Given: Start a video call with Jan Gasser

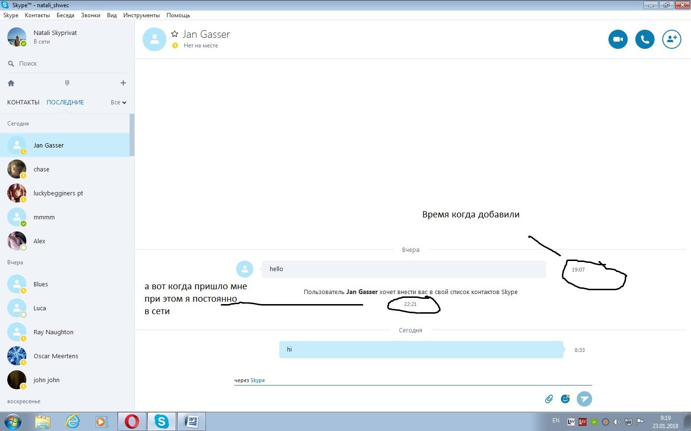Looking at the screenshot, I should pyautogui.click(x=618, y=39).
